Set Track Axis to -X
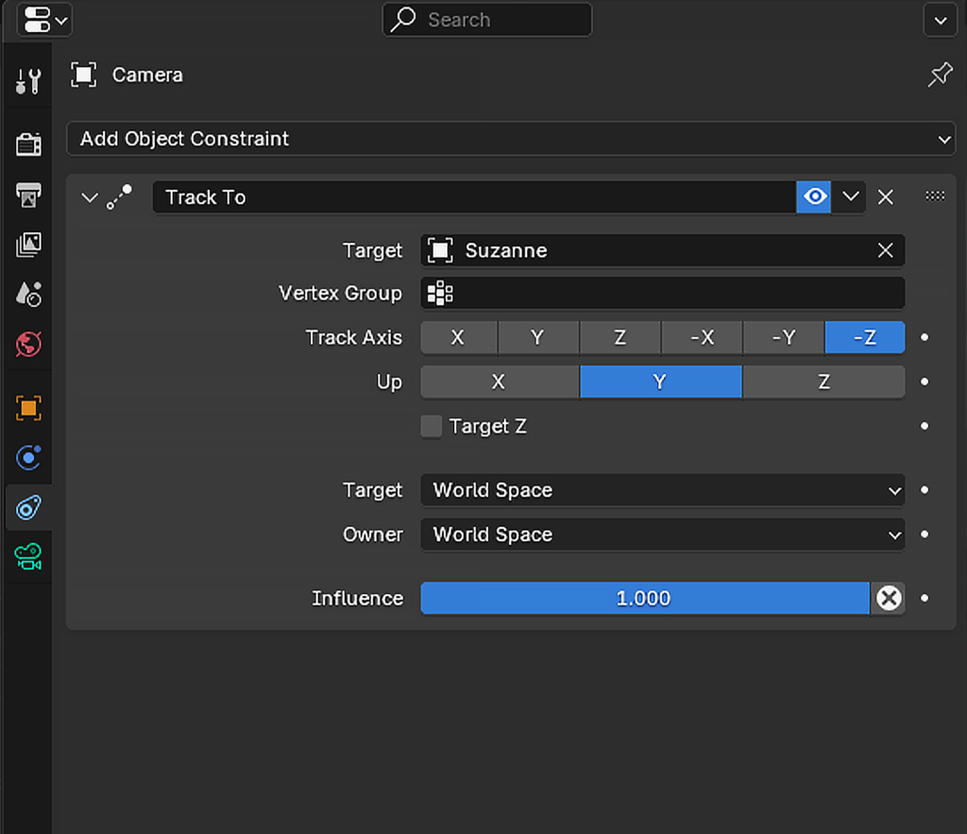Image resolution: width=967 pixels, height=834 pixels. pyautogui.click(x=702, y=337)
